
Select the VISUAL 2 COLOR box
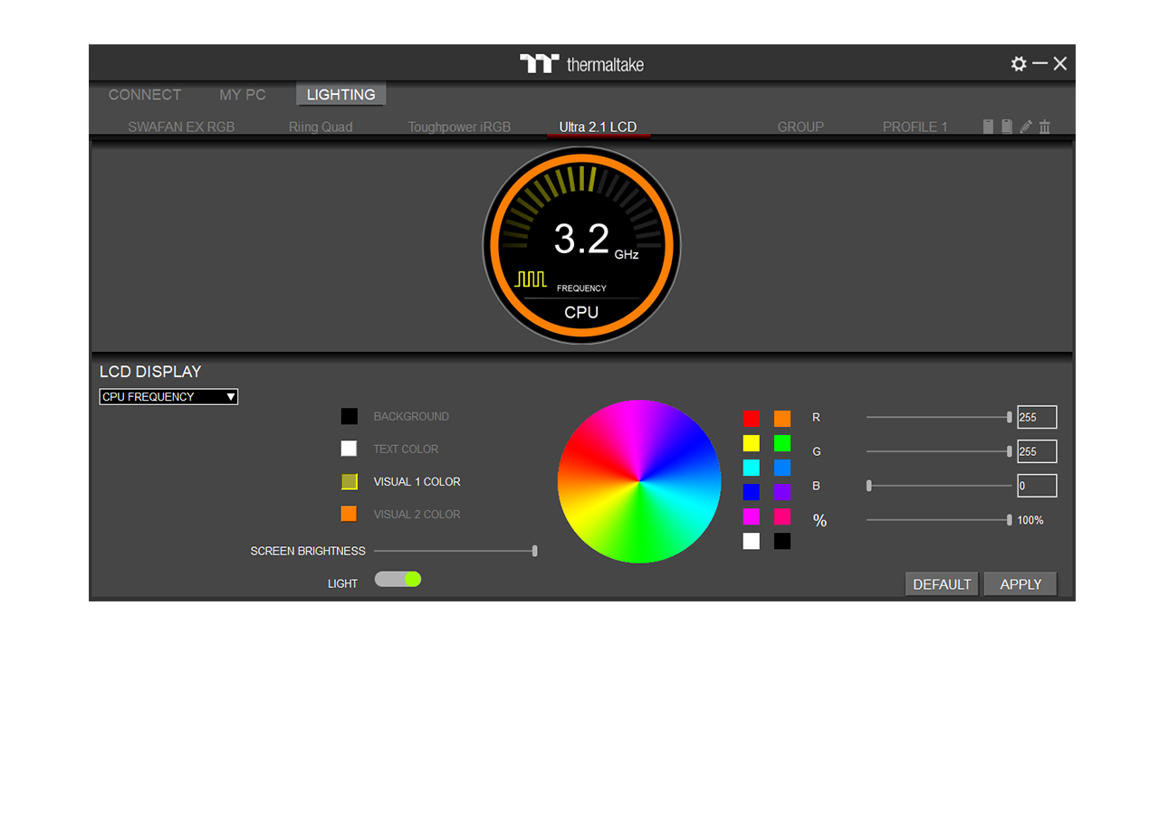(349, 514)
